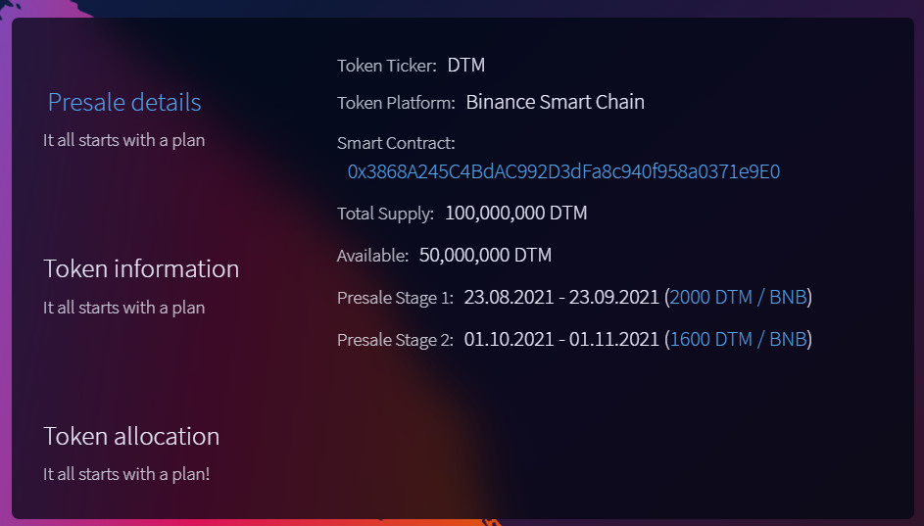The image size is (924, 526).
Task: Click the Presale Stage 1 label
Action: [395, 298]
